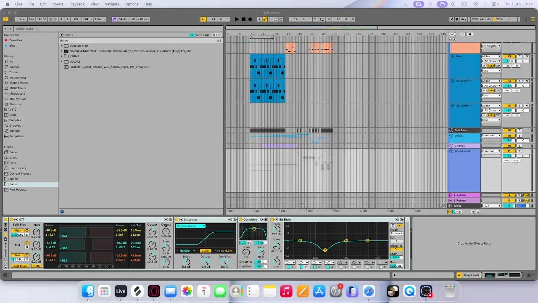Expand the Filters section in browser

pyautogui.click(x=62, y=35)
